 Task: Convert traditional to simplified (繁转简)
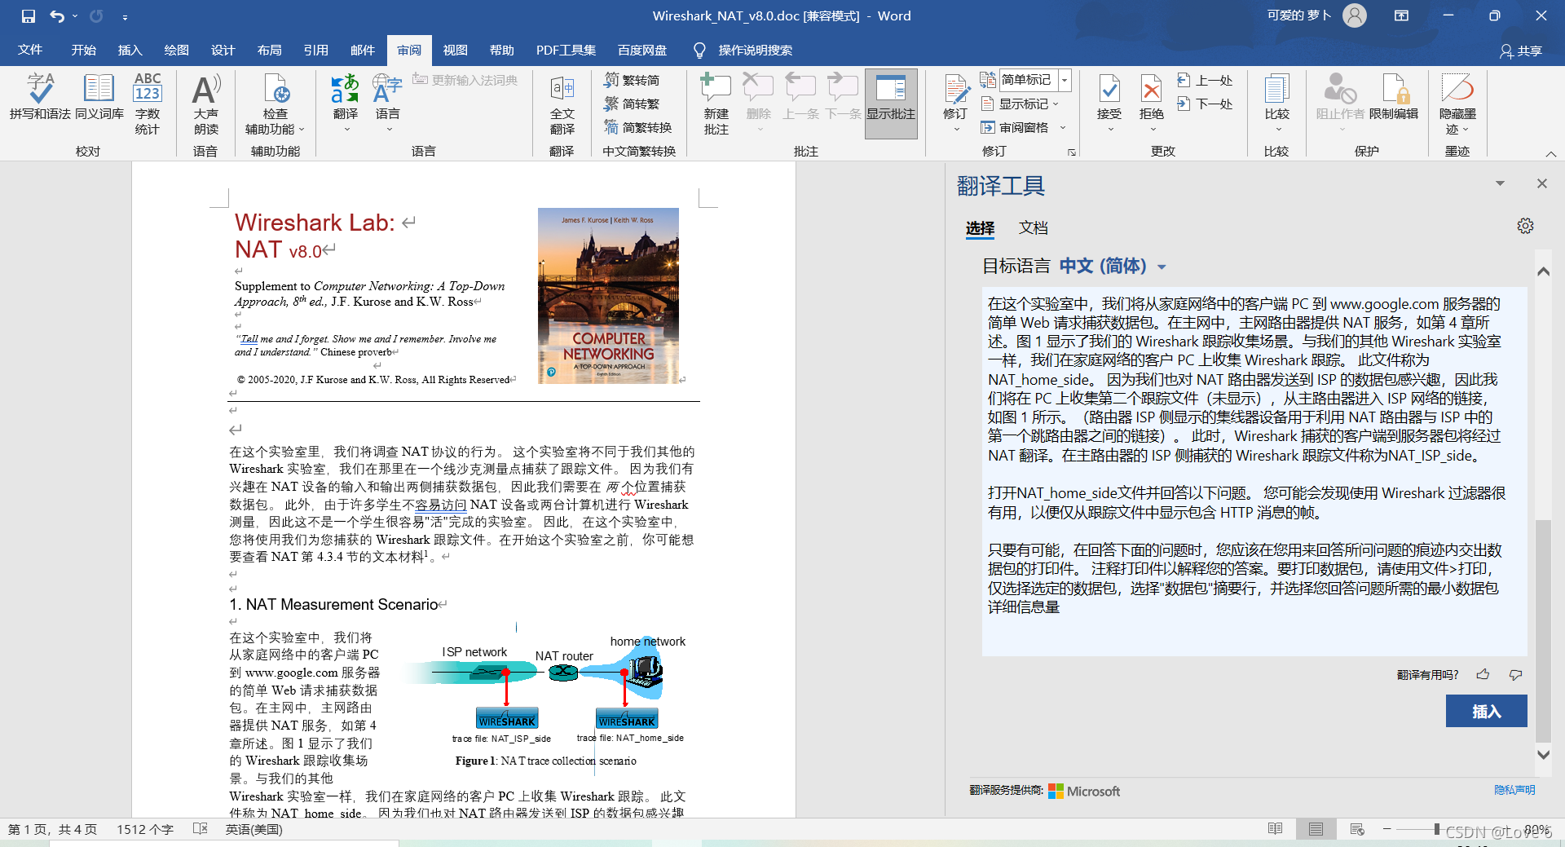tap(633, 80)
